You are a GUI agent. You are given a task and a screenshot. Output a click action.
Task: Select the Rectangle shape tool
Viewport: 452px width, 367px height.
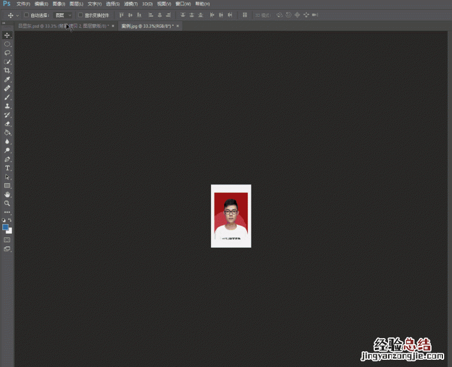tap(7, 186)
